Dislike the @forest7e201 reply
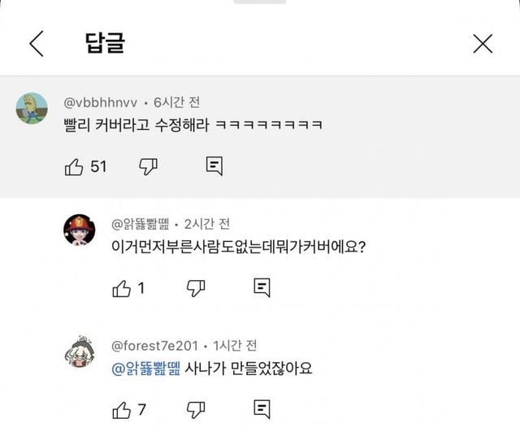This screenshot has height=440, width=520. [196, 409]
